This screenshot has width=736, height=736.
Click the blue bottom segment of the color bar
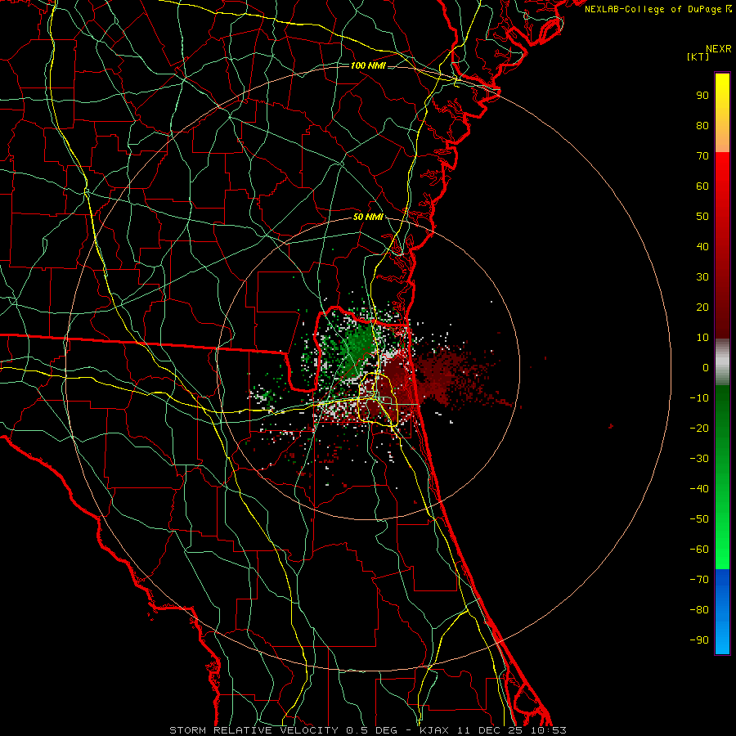722,612
